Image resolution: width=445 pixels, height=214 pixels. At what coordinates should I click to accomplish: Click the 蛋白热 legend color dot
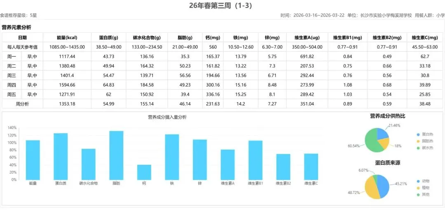coord(418,134)
